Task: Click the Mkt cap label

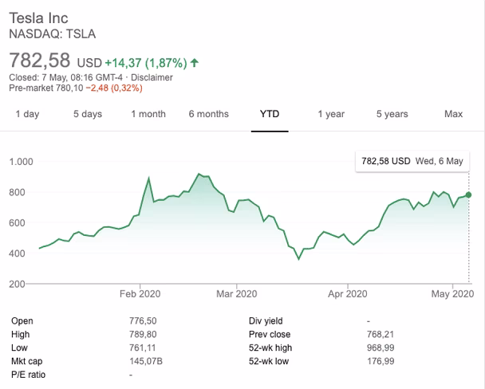Action: [x=26, y=361]
